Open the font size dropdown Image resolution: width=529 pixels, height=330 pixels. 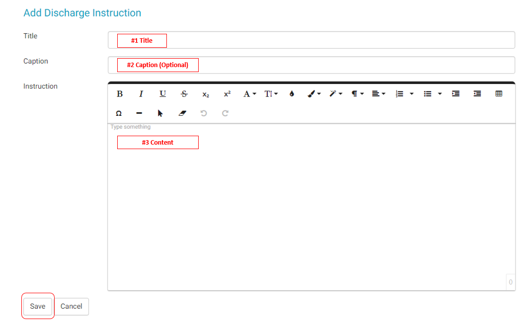[271, 94]
